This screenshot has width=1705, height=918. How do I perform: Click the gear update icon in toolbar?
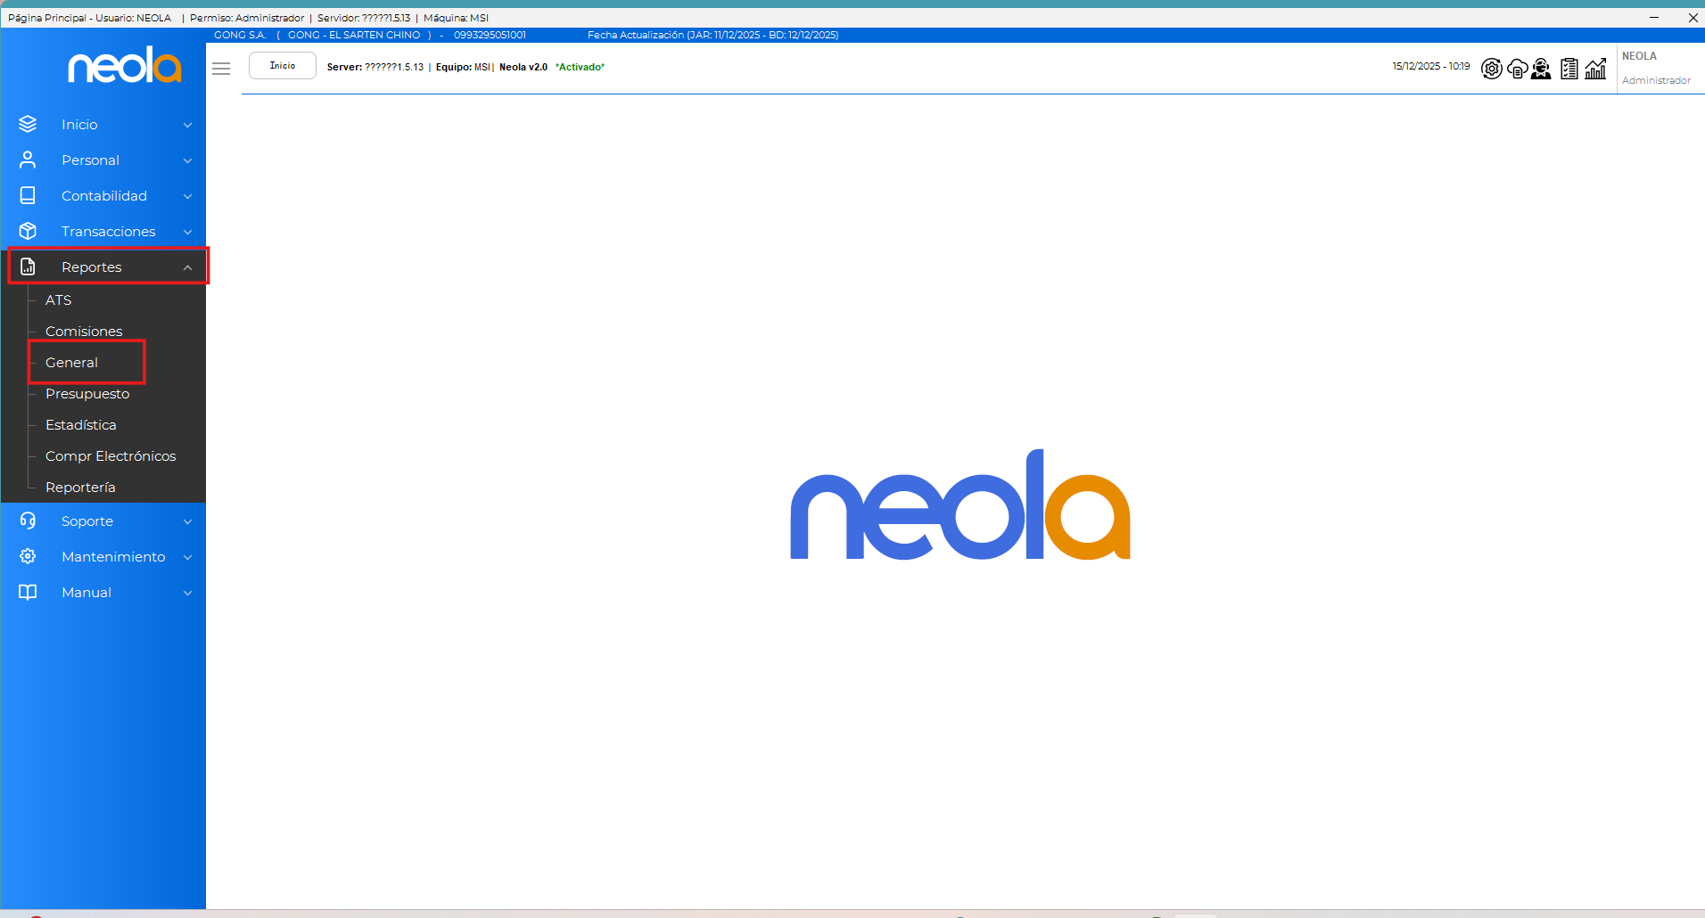1491,69
